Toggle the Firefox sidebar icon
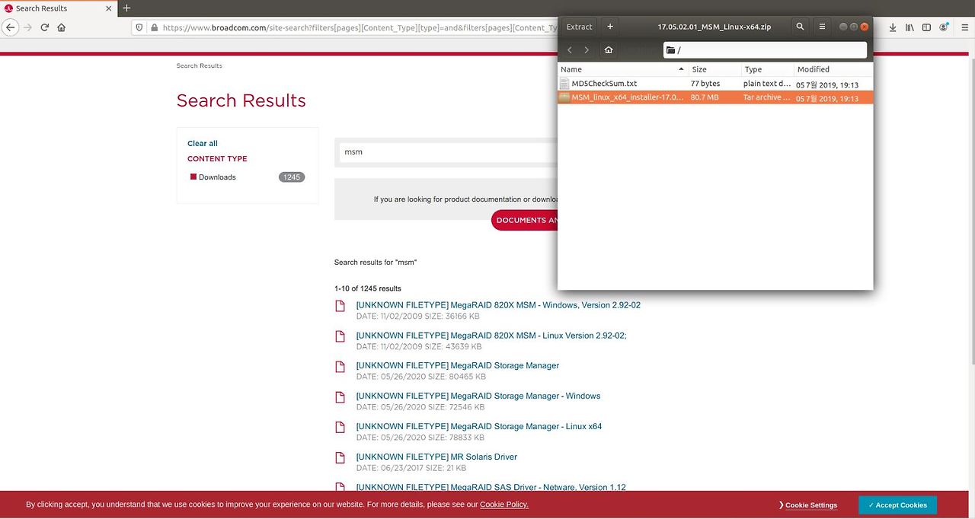This screenshot has width=975, height=519. point(926,27)
